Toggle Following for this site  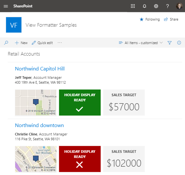click(x=150, y=19)
